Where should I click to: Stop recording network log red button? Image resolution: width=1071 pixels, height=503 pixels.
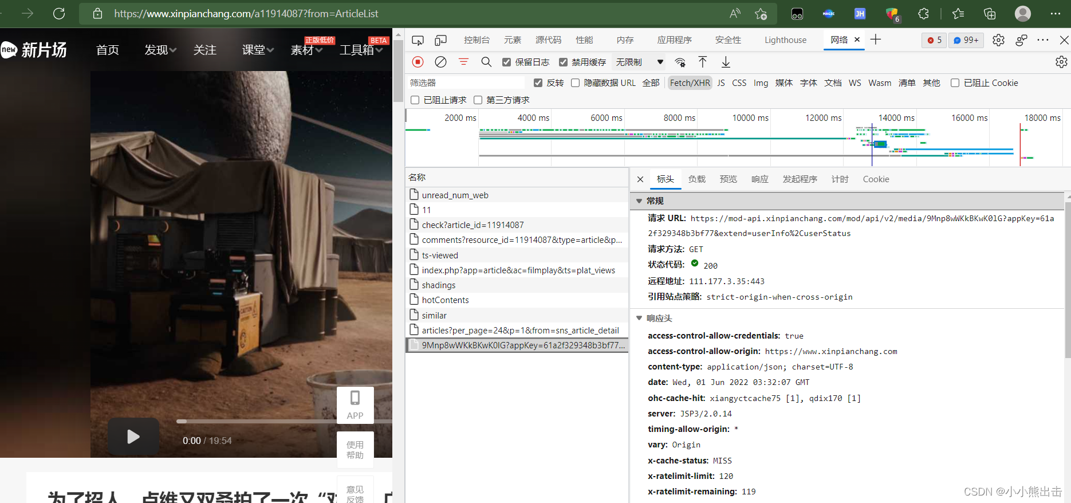tap(418, 62)
